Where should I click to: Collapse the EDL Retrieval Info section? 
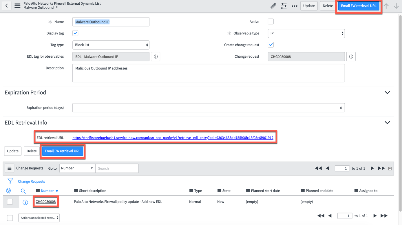click(387, 123)
